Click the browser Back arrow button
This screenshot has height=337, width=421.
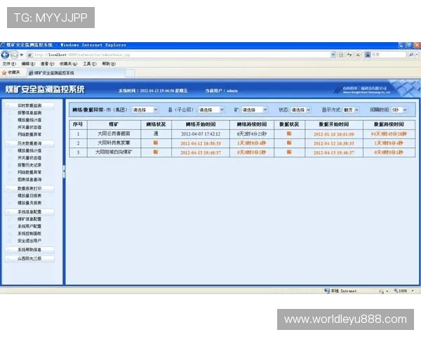click(x=5, y=55)
